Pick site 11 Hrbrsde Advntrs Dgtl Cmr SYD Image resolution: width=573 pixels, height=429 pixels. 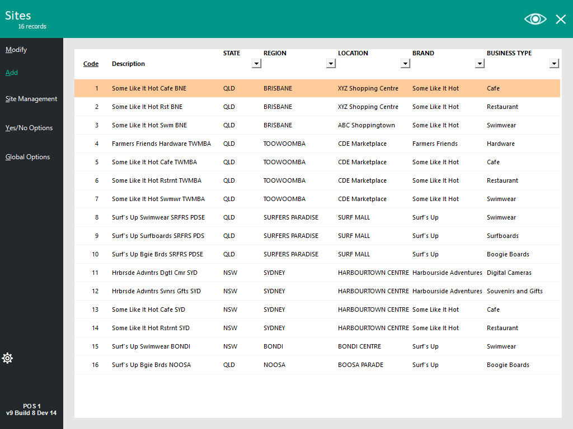tap(154, 273)
